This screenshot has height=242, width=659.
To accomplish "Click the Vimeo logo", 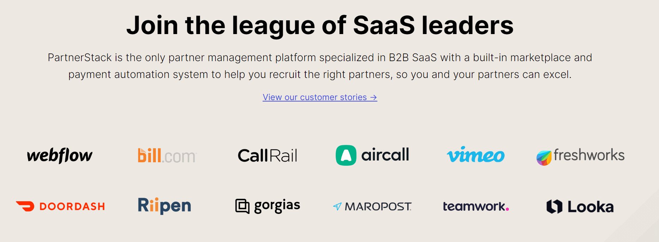I will click(476, 155).
